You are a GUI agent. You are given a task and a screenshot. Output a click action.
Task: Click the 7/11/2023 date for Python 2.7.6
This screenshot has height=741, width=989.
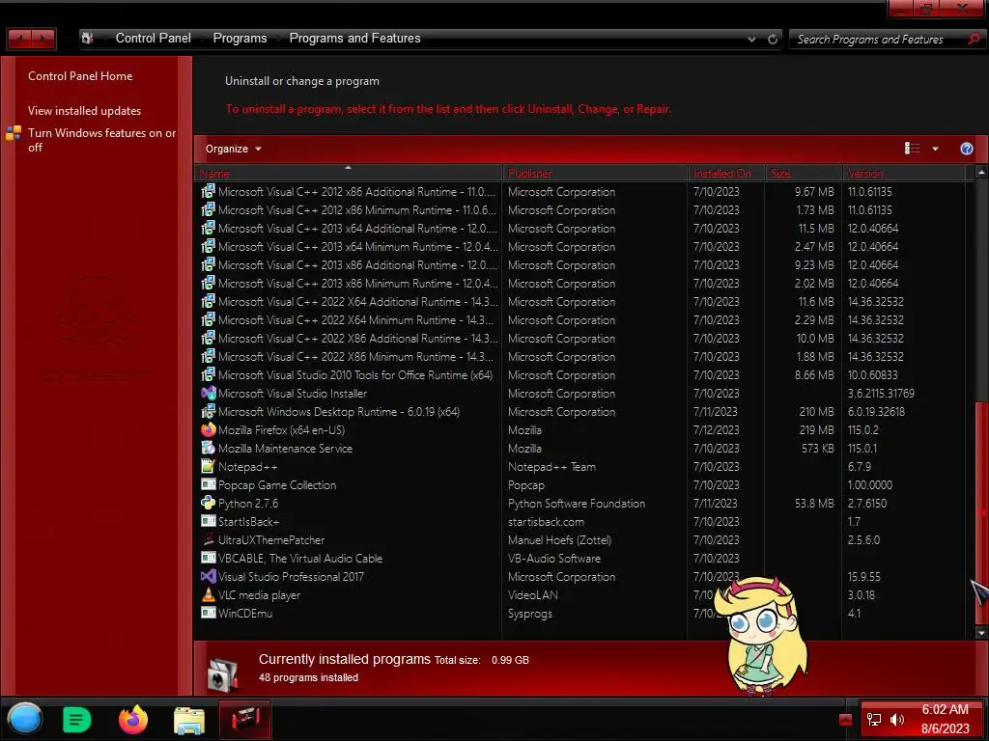[716, 503]
